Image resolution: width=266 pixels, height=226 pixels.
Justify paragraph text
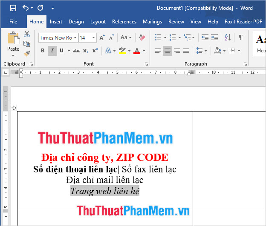[x=186, y=51]
